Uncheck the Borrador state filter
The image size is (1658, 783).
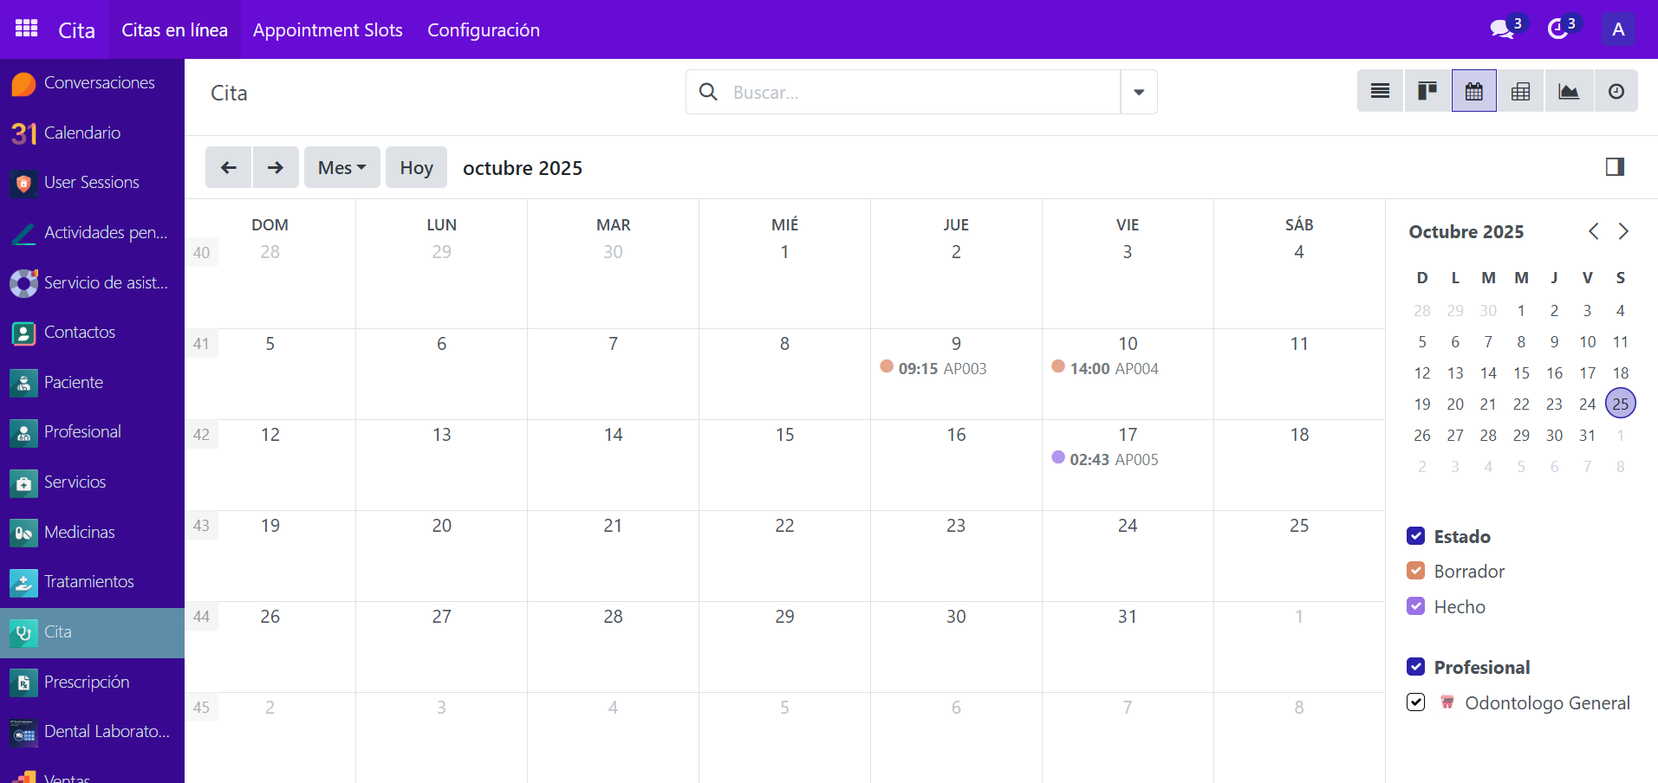(1416, 571)
